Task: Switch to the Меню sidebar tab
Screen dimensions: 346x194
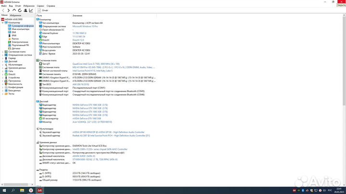Action: 4,15
